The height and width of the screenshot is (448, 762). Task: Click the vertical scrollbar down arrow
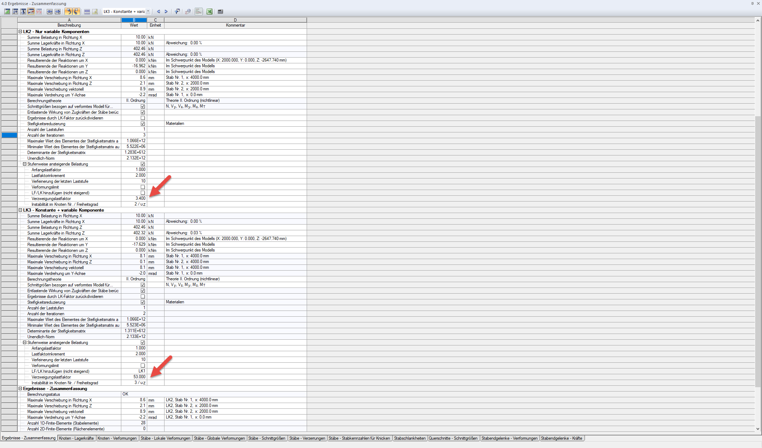click(758, 429)
